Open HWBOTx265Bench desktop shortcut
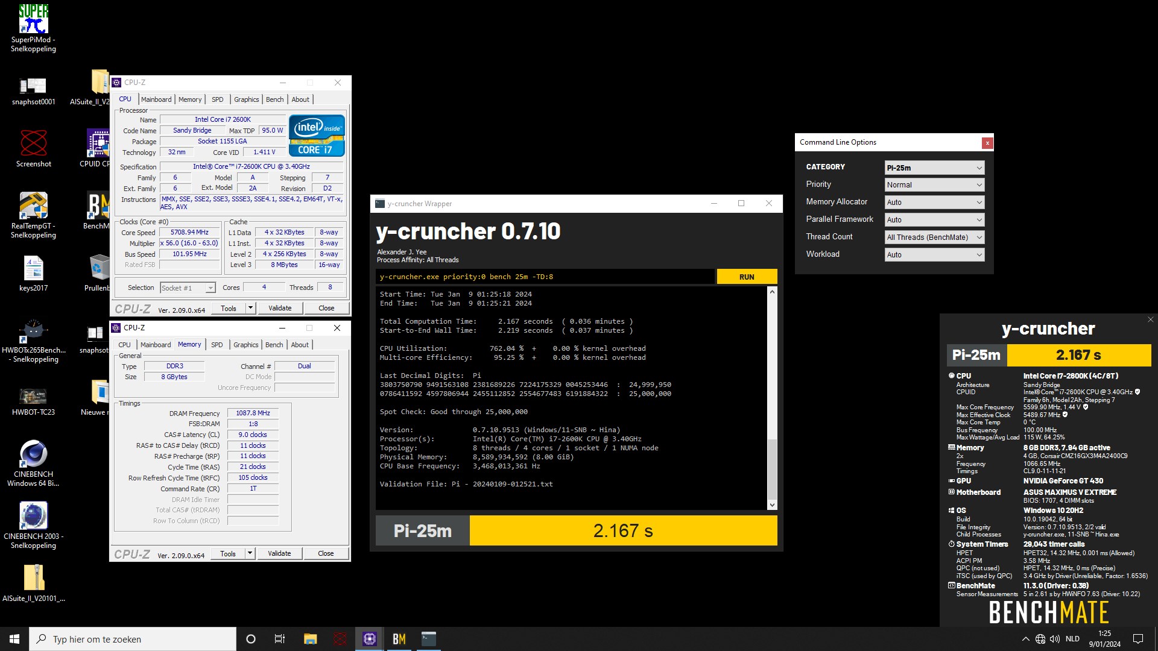The image size is (1158, 651). pyautogui.click(x=34, y=341)
